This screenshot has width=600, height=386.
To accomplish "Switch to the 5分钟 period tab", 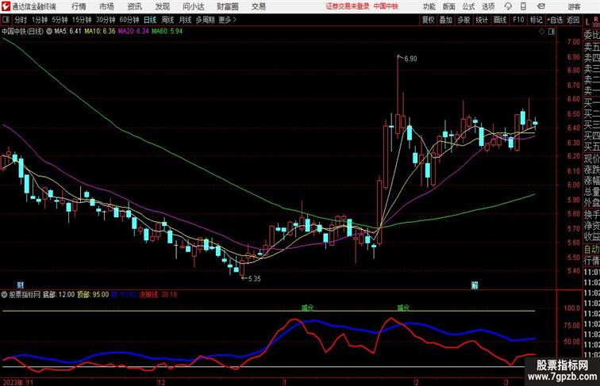I will point(60,20).
